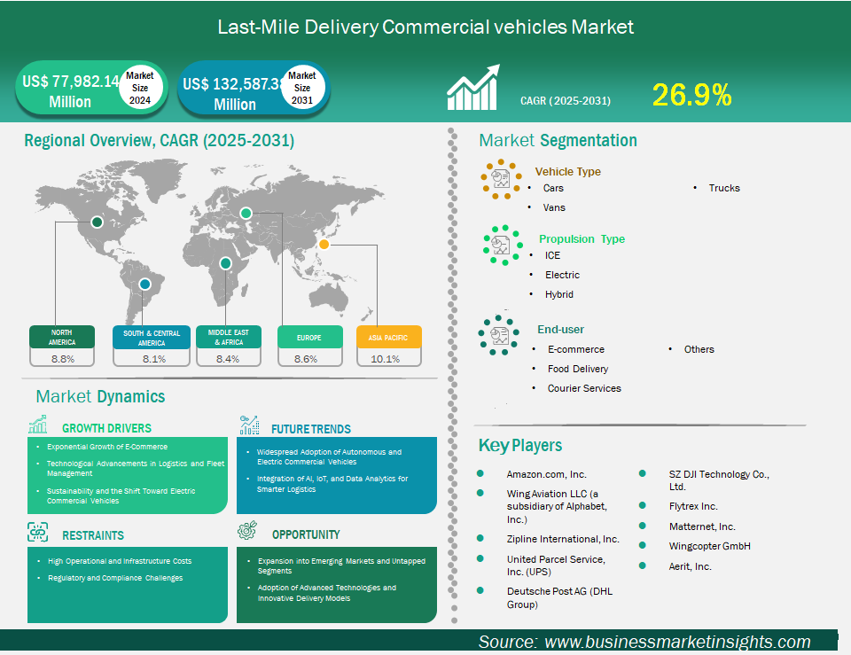This screenshot has height=655, width=851.
Task: Click the US$ 77,982.14 Million value
Action: pyautogui.click(x=70, y=91)
